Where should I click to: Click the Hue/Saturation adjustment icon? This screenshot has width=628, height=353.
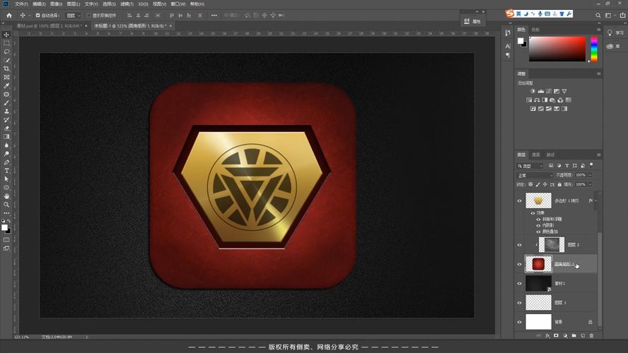[529, 100]
